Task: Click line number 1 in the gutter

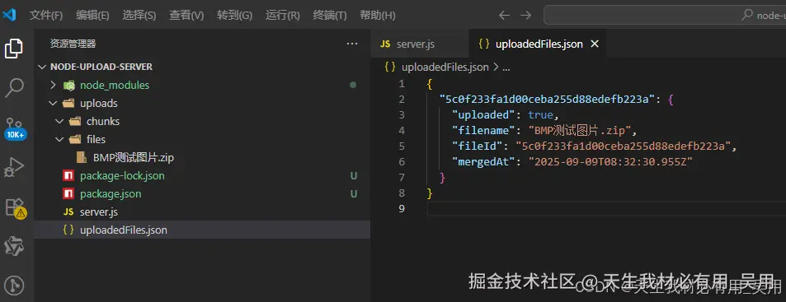Action: click(x=401, y=84)
